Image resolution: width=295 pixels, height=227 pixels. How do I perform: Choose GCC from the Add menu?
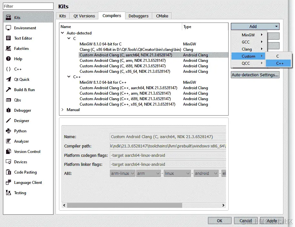coord(249,42)
